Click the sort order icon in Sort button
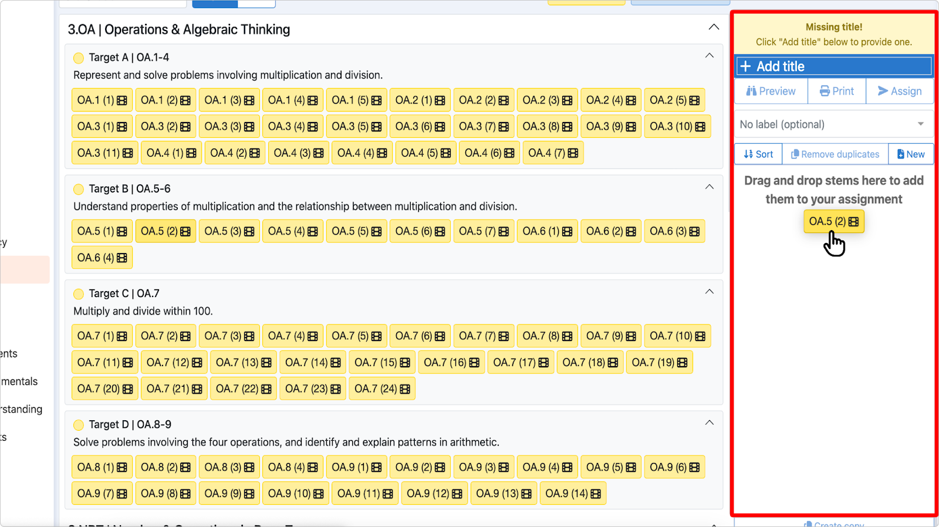Image resolution: width=939 pixels, height=527 pixels. pos(748,154)
